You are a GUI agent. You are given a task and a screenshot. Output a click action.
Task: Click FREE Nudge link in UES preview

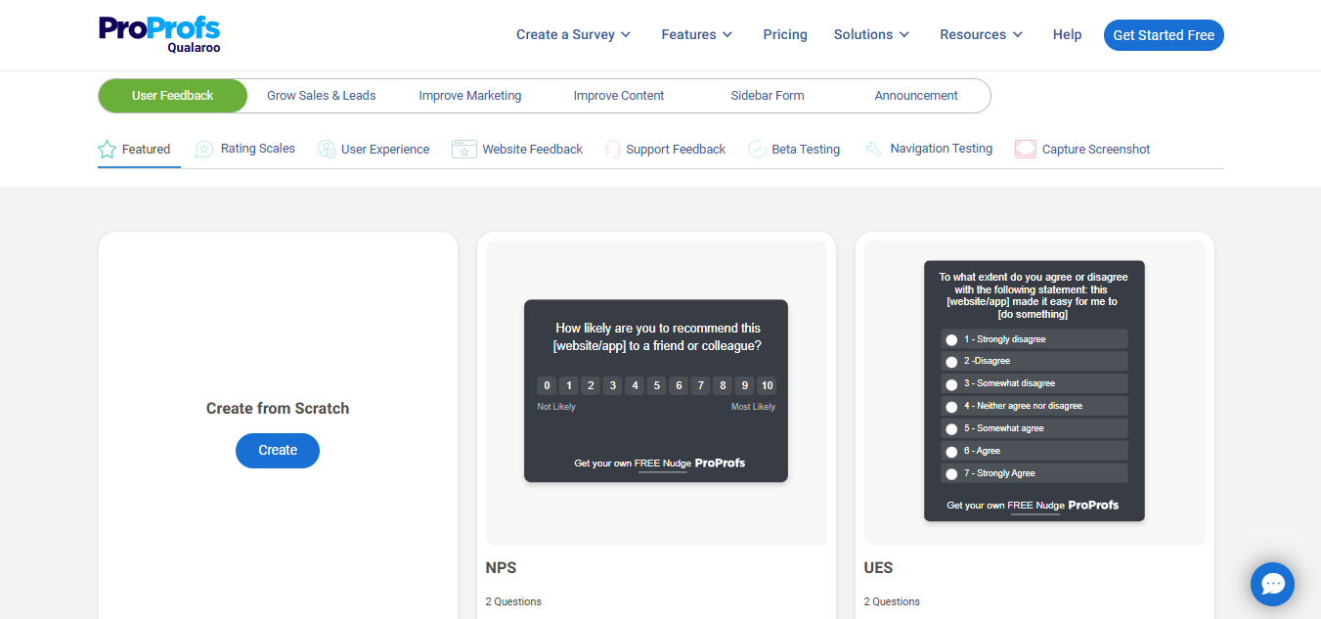pyautogui.click(x=1035, y=506)
